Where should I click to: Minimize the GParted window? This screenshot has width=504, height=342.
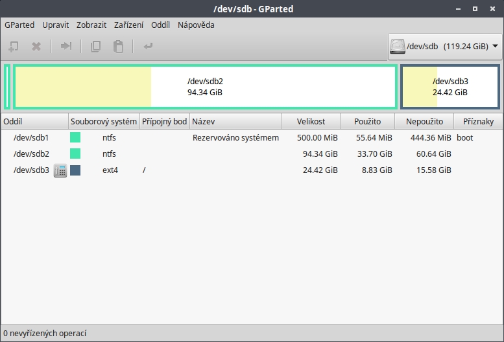click(459, 9)
